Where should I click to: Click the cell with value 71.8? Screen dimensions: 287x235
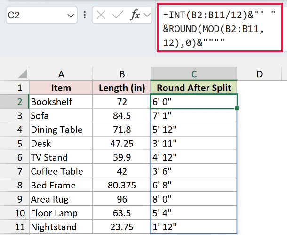pos(122,130)
